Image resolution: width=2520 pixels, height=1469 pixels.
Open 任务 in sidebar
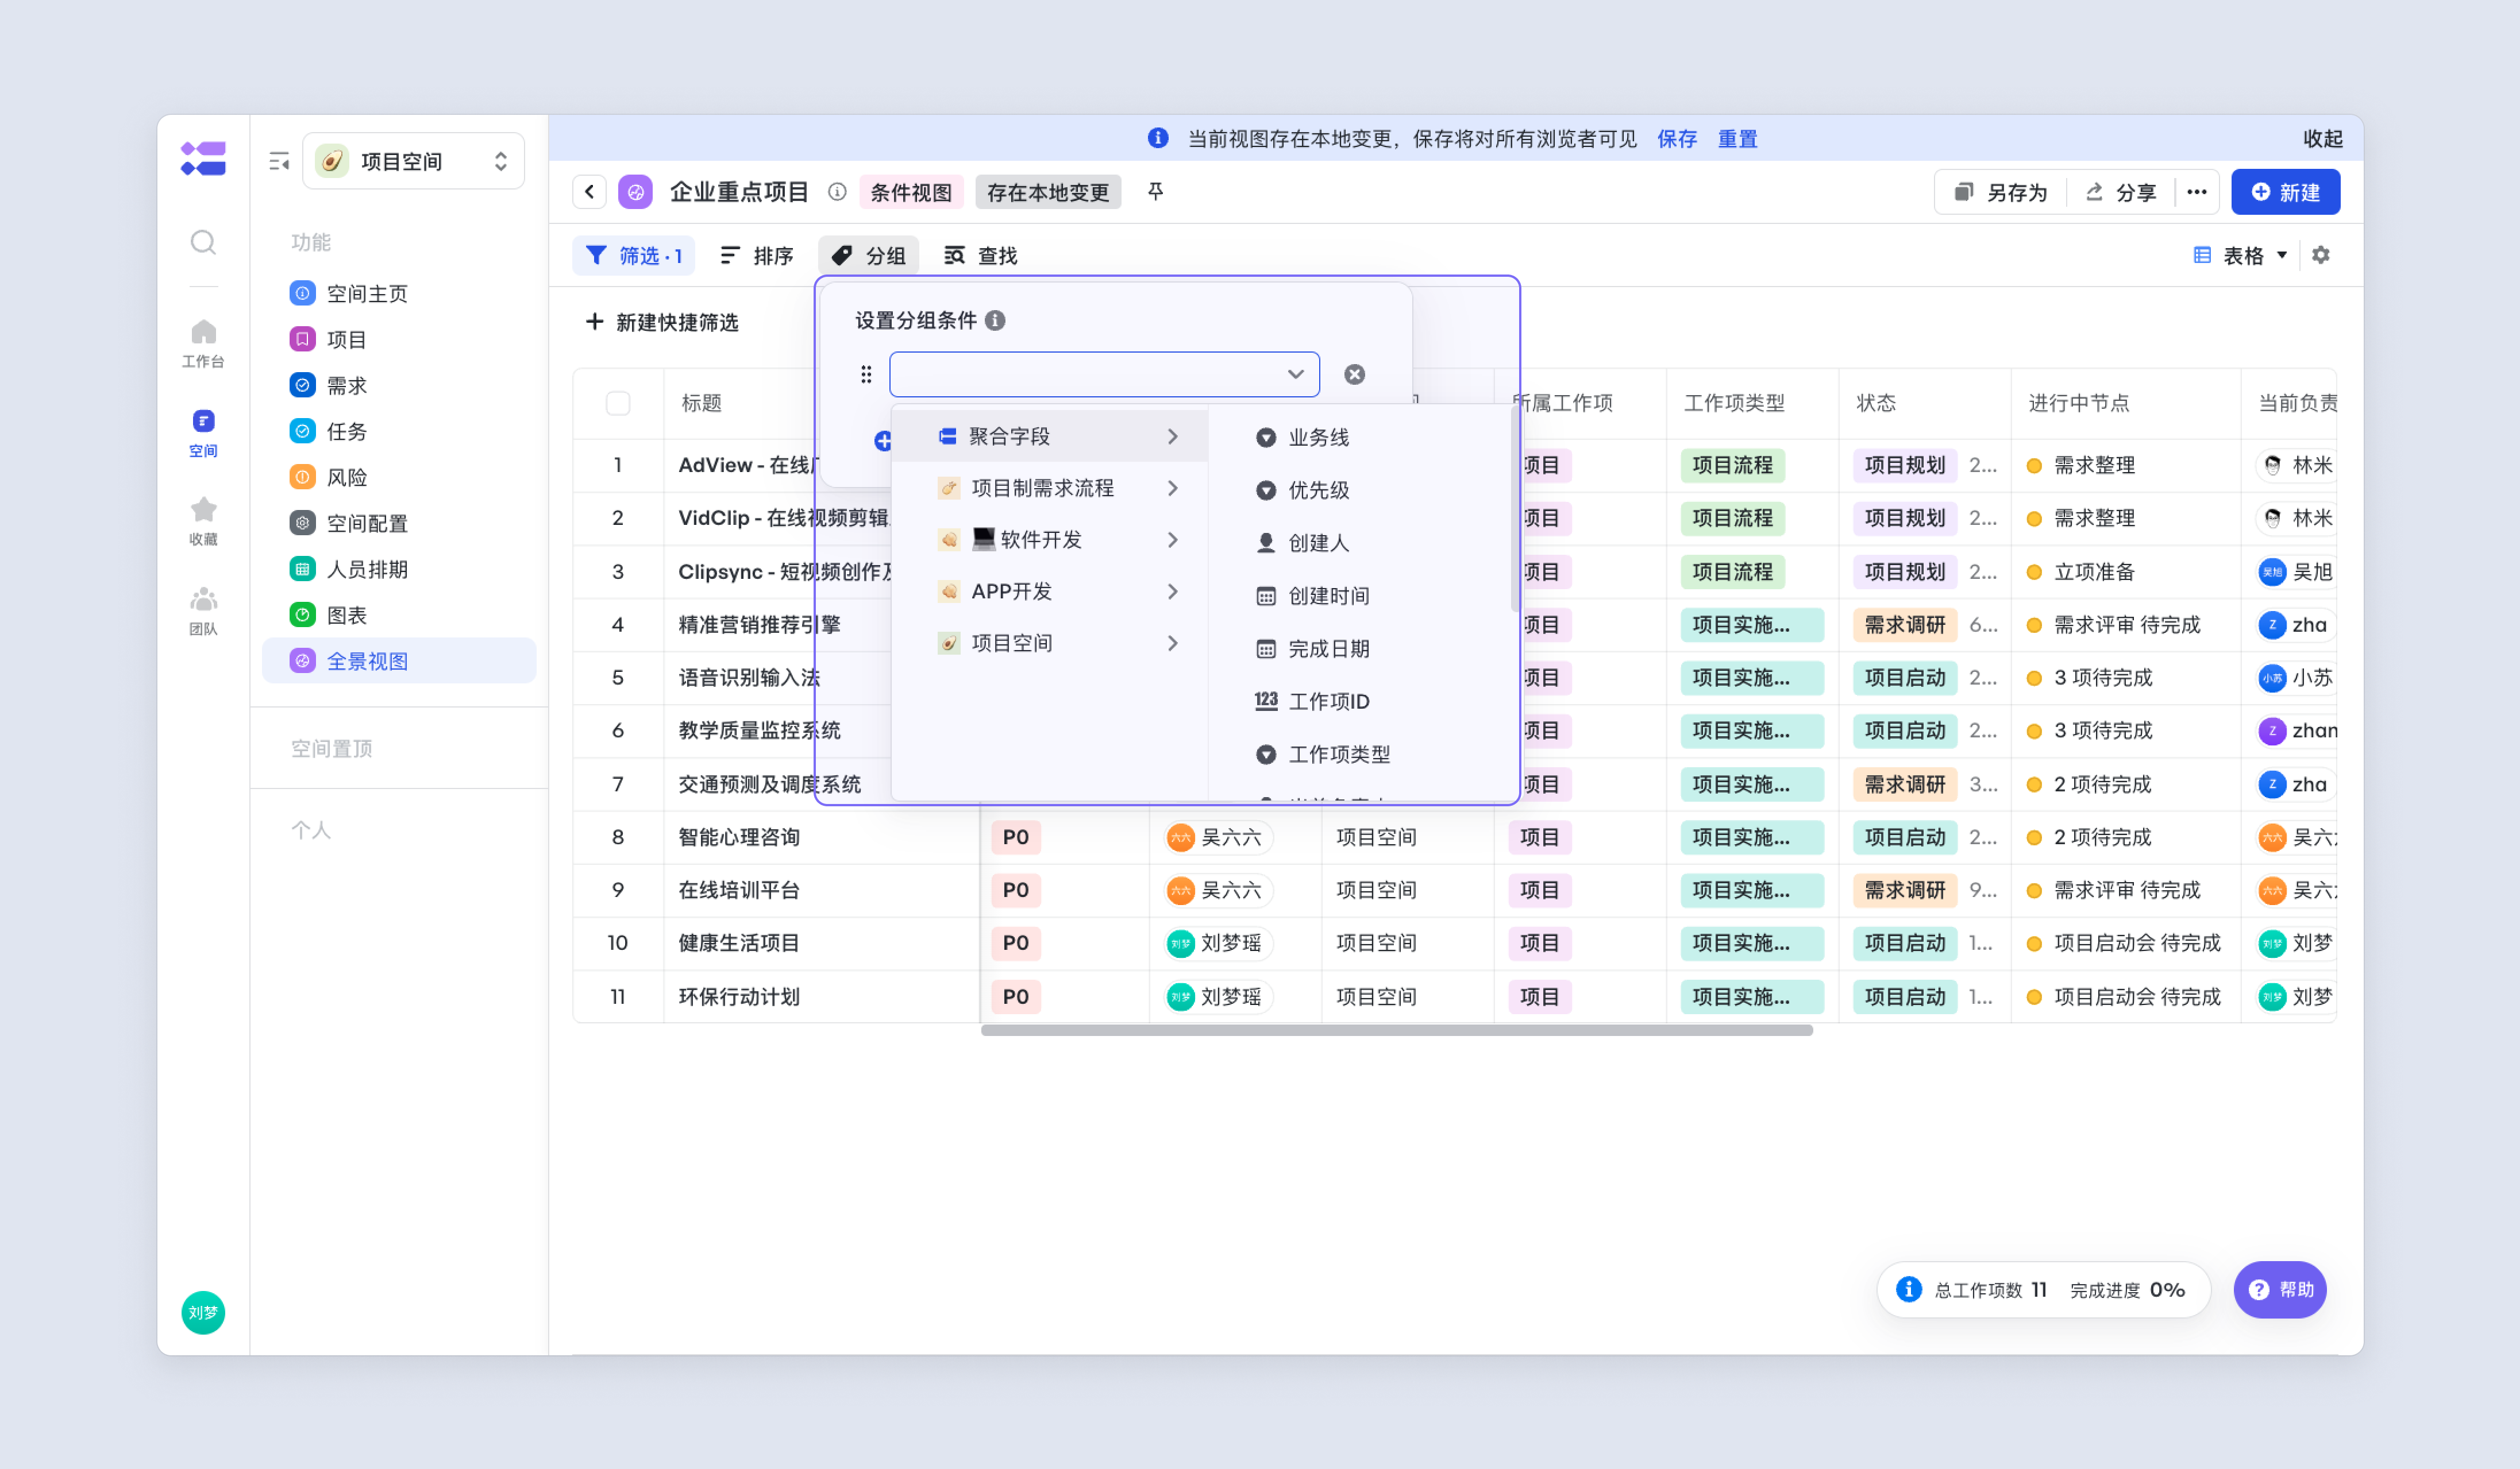pos(398,431)
